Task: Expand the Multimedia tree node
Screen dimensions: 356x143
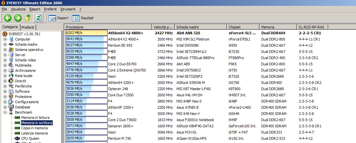Action: [5, 66]
